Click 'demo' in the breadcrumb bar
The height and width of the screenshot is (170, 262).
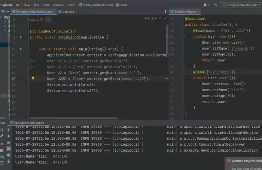tap(71, 5)
